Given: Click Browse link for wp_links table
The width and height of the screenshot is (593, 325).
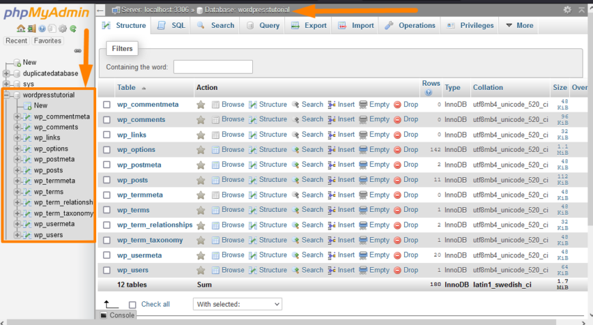Looking at the screenshot, I should coord(232,135).
